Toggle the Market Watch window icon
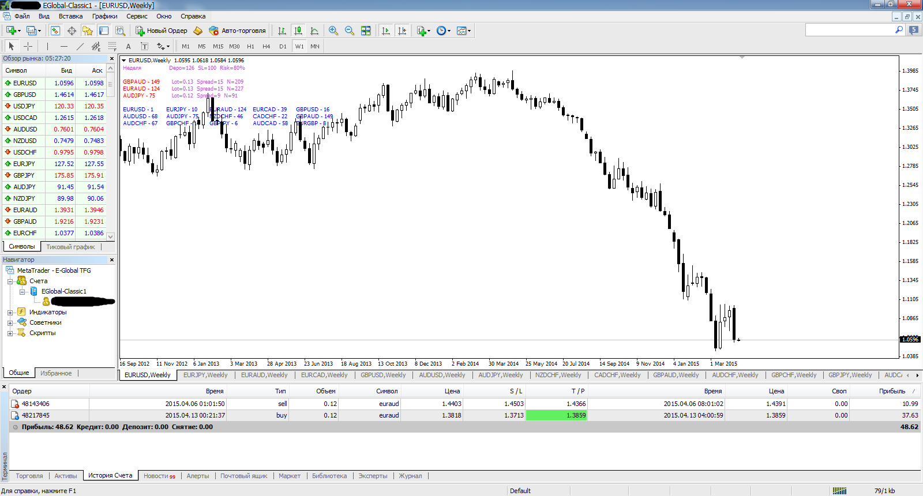 click(x=55, y=31)
